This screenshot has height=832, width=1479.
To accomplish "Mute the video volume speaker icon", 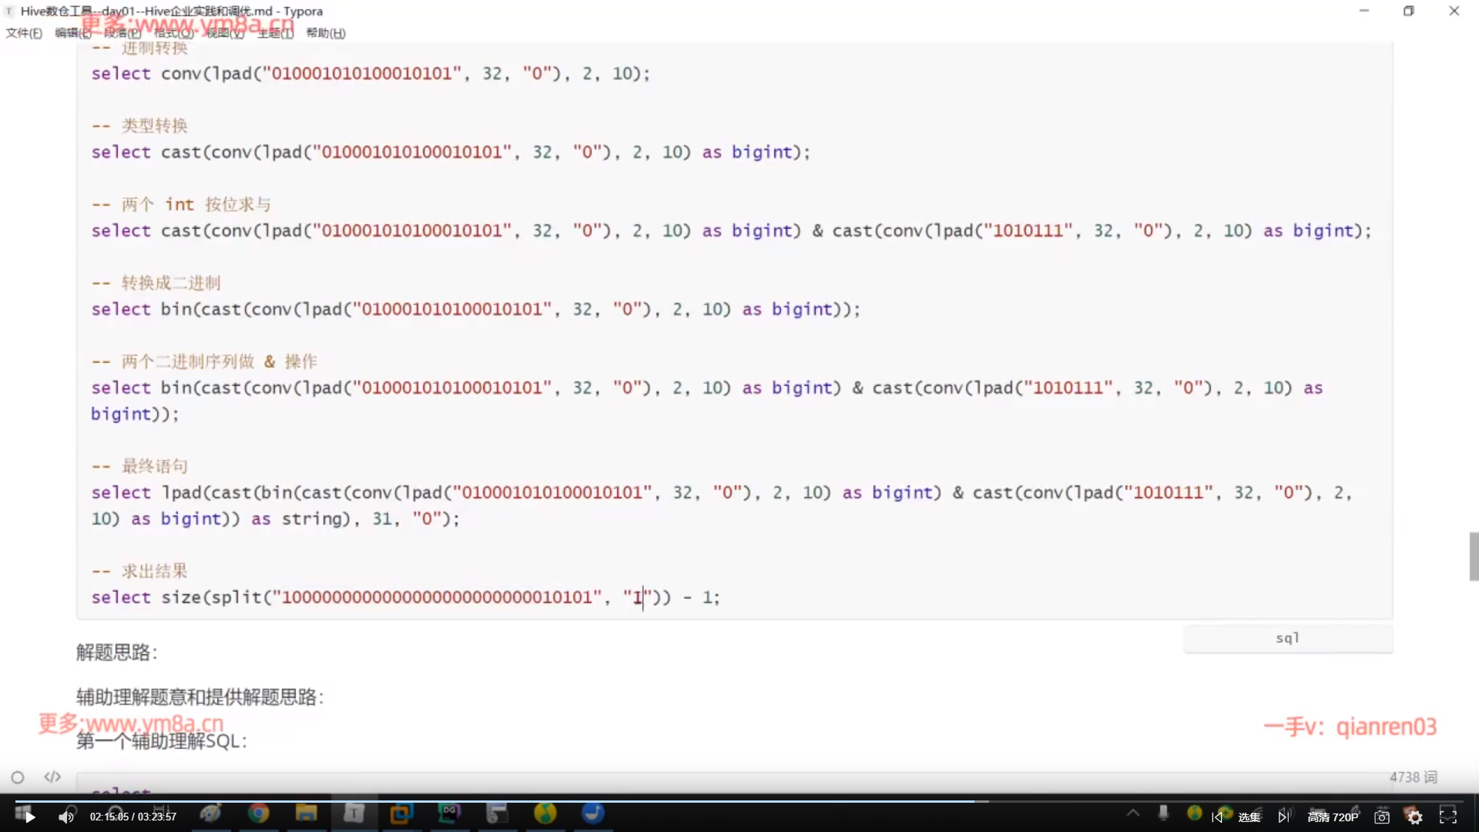I will 66,817.
